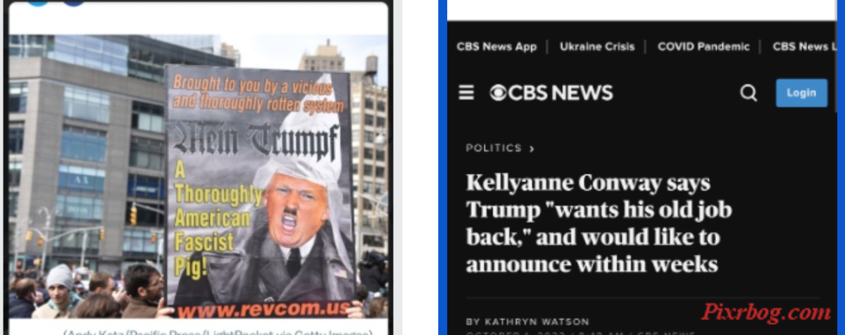Select COVID Pandemic in top bar

tap(703, 47)
